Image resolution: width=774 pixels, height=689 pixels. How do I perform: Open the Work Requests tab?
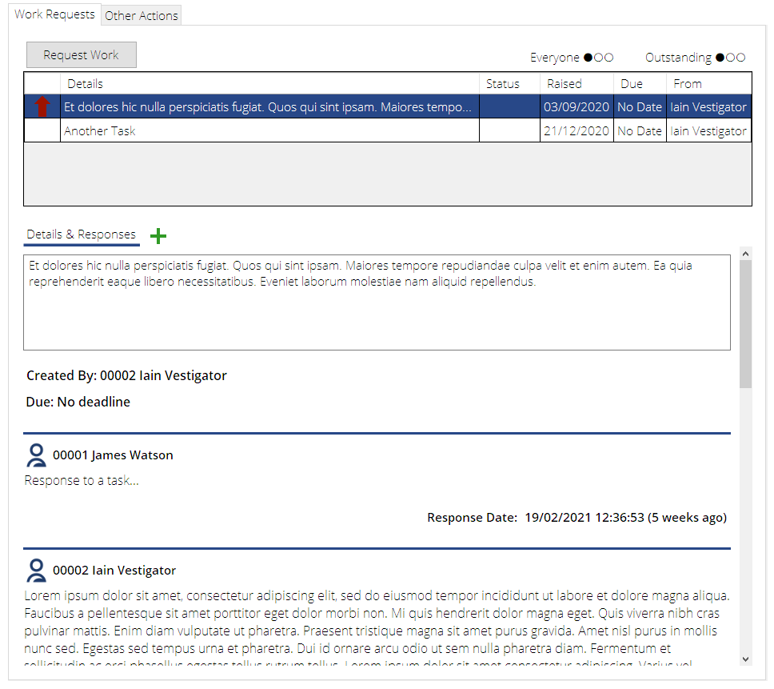point(54,14)
